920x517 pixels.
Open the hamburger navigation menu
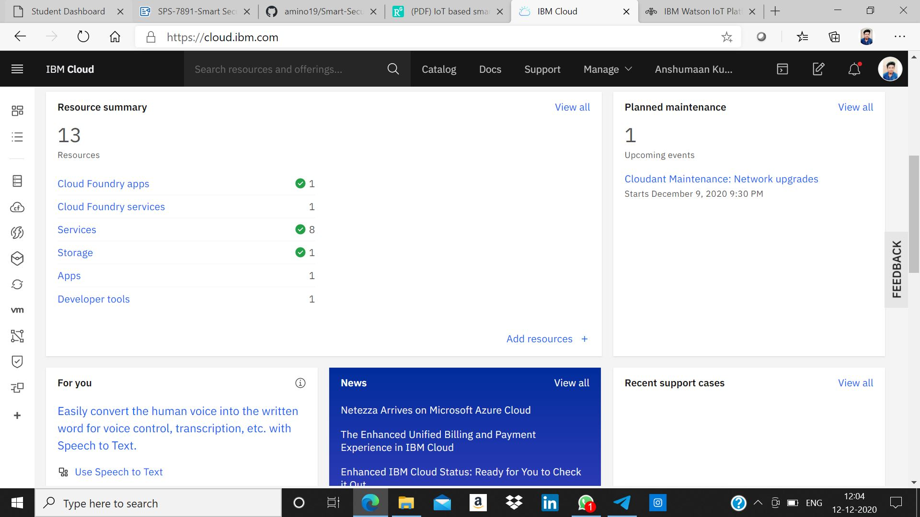[17, 69]
